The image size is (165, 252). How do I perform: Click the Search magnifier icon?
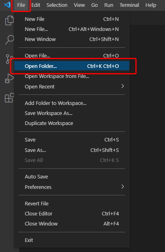click(9, 39)
